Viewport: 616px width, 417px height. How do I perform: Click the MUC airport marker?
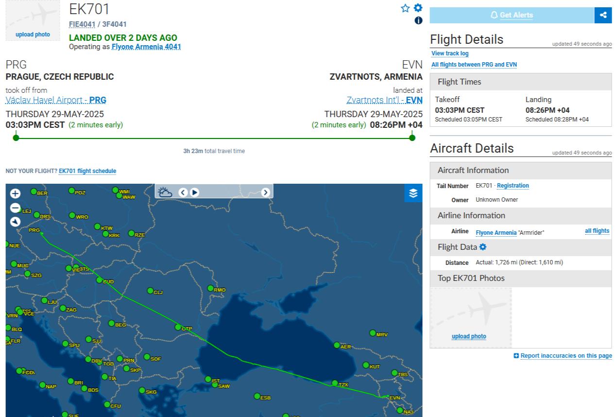(x=14, y=264)
